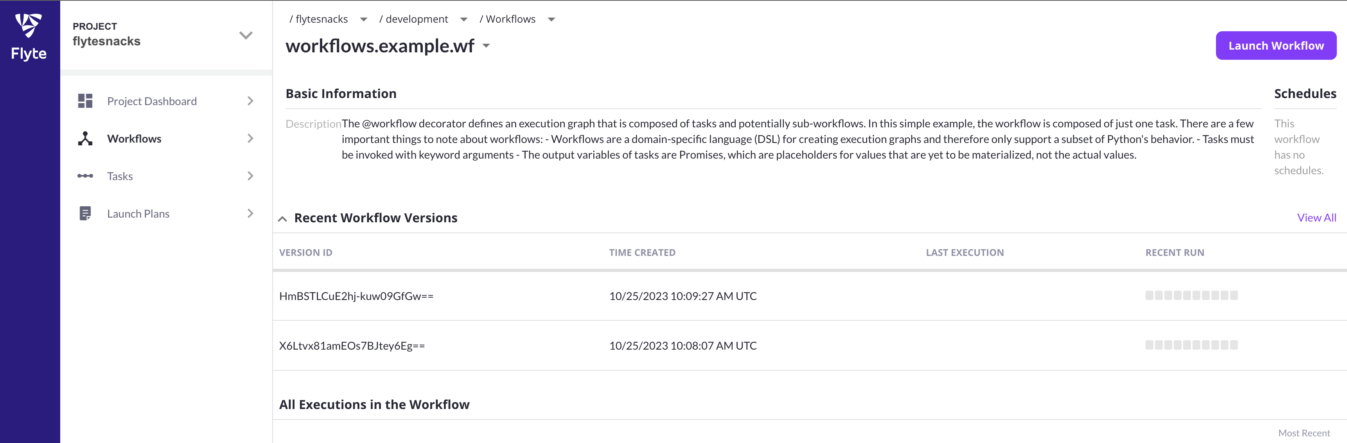Expand the Workflows breadcrumb dropdown arrow
This screenshot has height=443, width=1347.
coord(551,20)
